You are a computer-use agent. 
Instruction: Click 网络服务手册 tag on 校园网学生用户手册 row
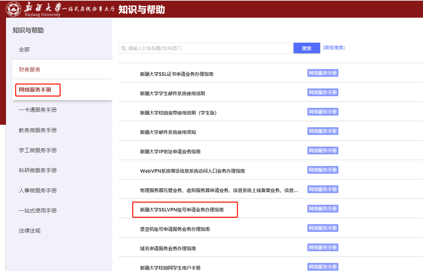[x=323, y=267]
